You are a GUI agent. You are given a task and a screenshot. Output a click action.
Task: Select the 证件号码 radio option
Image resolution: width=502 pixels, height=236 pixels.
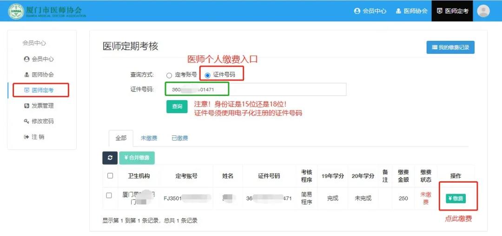(207, 75)
